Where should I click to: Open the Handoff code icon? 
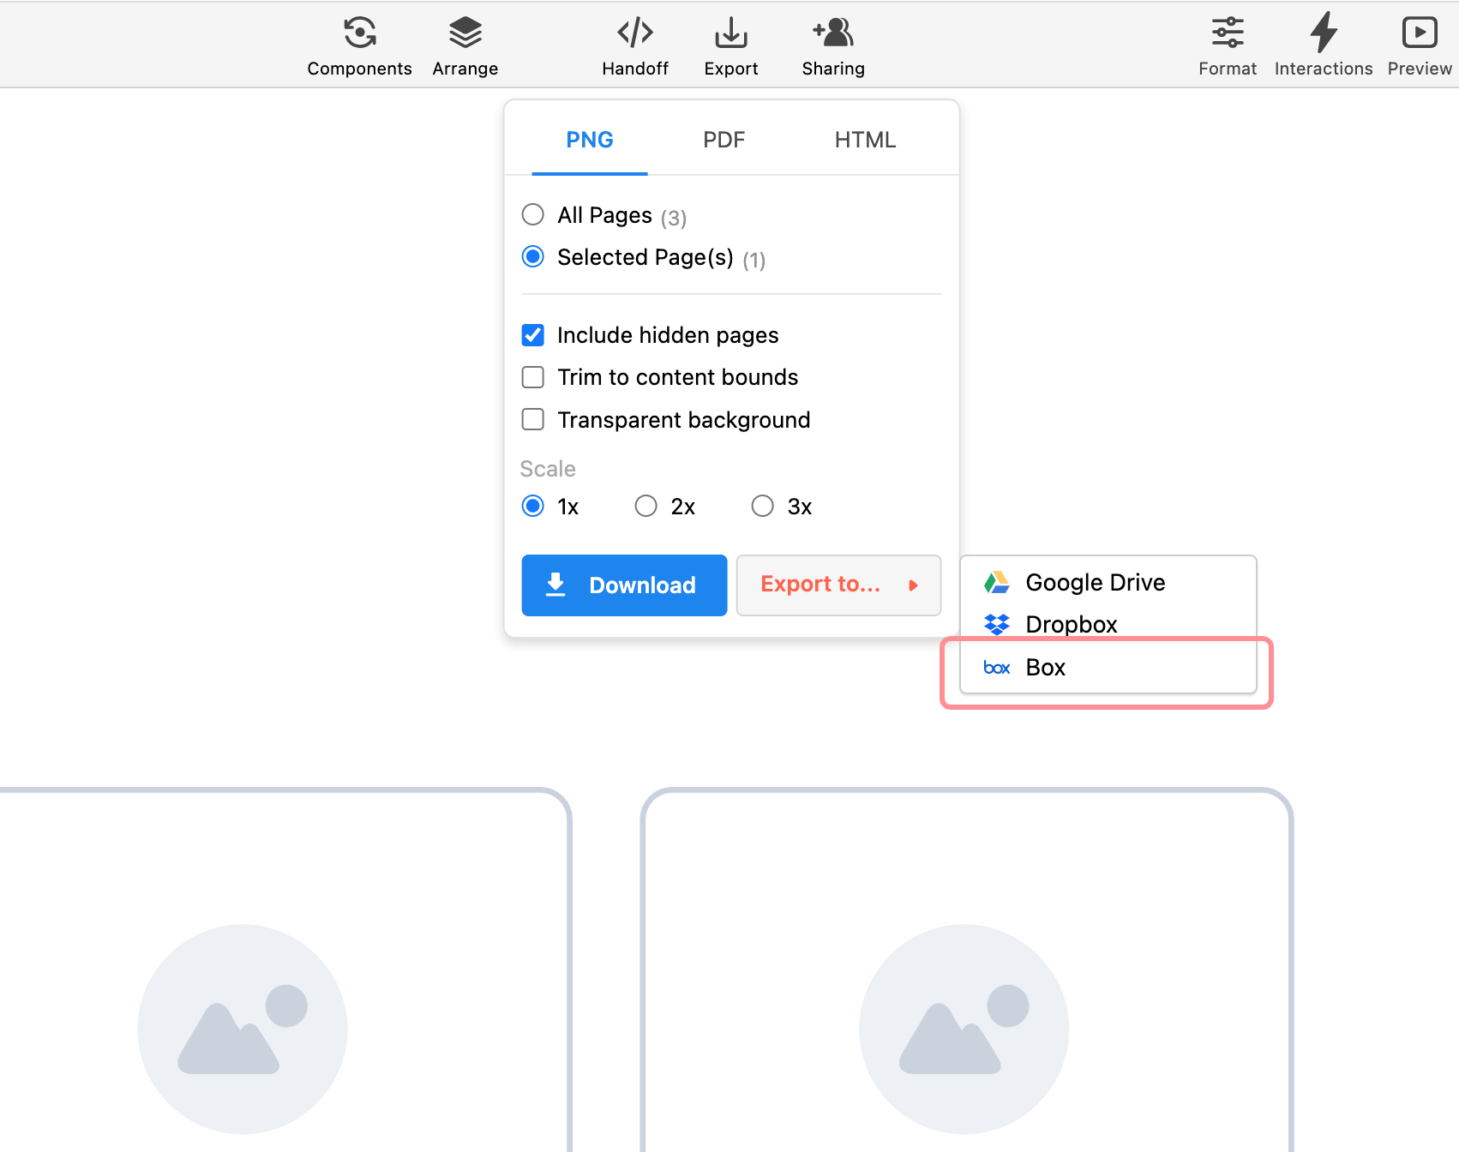634,33
